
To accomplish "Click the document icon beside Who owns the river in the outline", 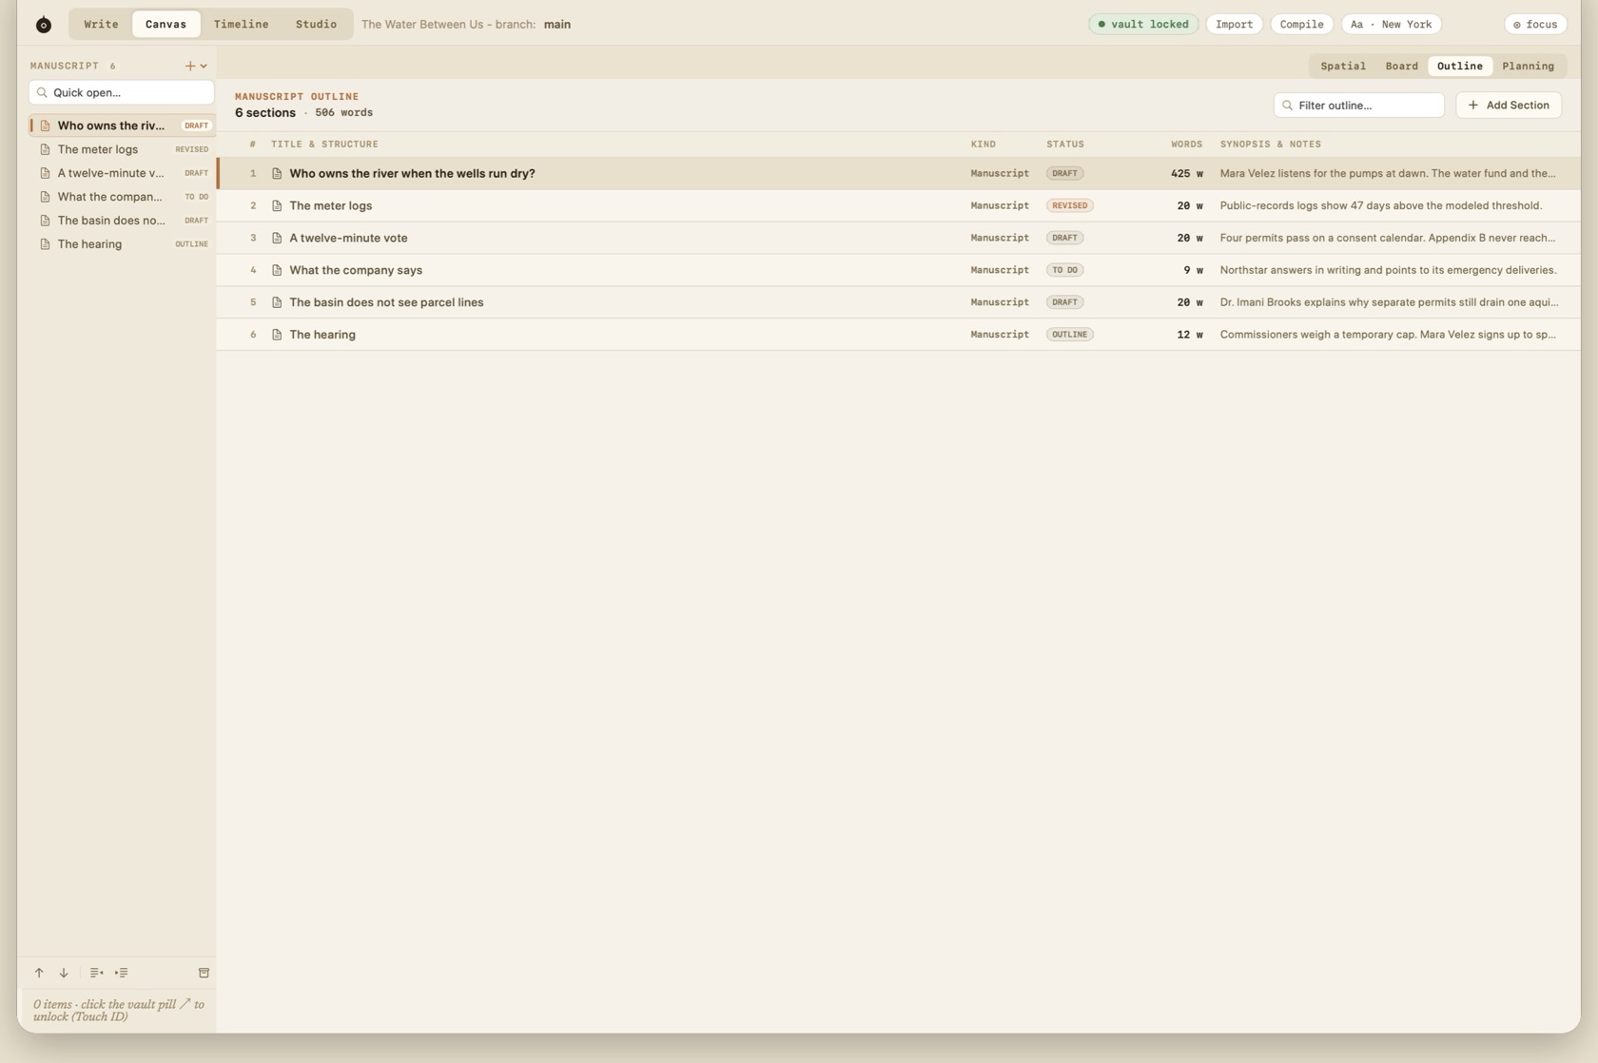I will tap(277, 173).
